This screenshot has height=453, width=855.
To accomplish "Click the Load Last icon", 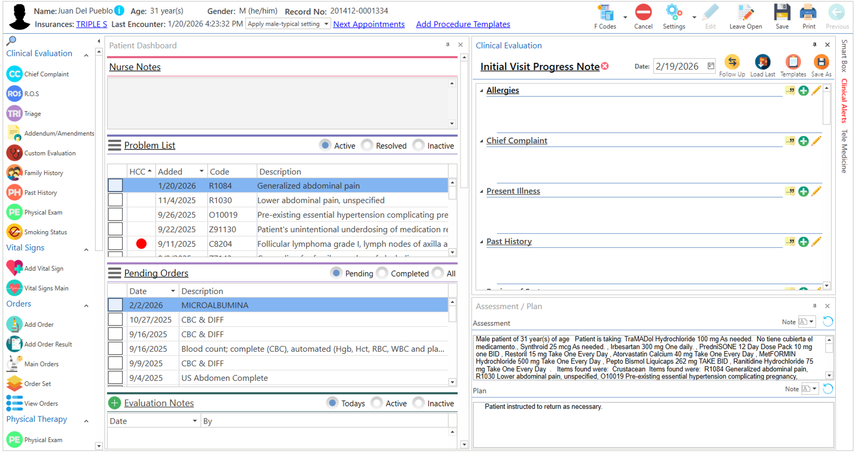I will tap(762, 62).
